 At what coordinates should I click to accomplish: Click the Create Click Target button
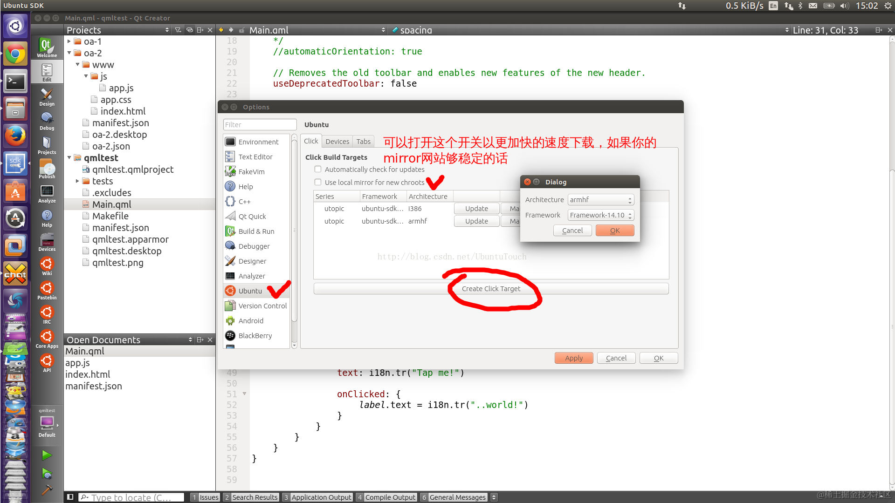pyautogui.click(x=491, y=289)
